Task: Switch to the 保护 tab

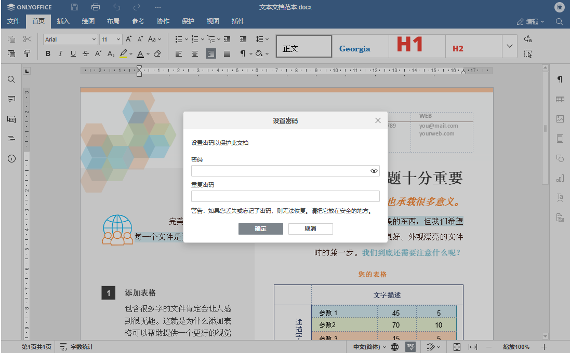Action: pyautogui.click(x=188, y=21)
